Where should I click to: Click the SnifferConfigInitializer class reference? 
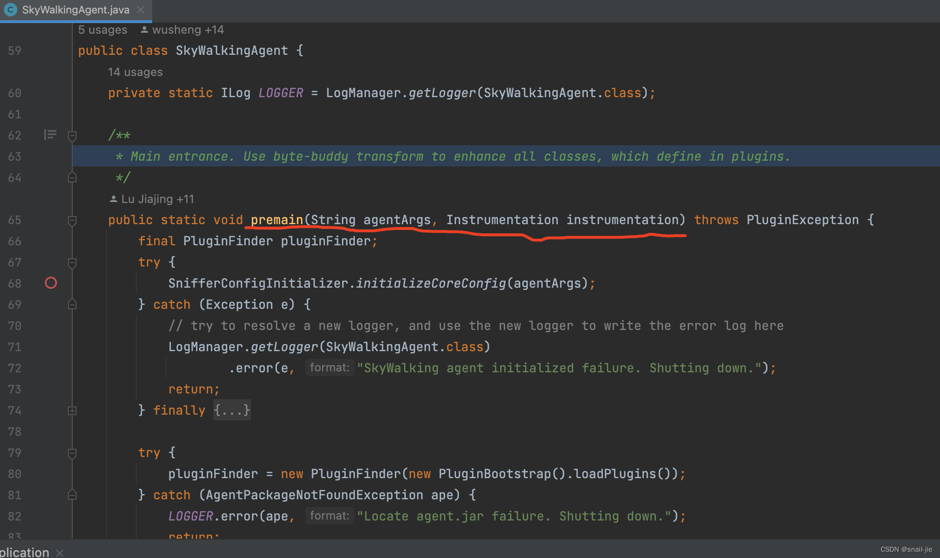[258, 283]
